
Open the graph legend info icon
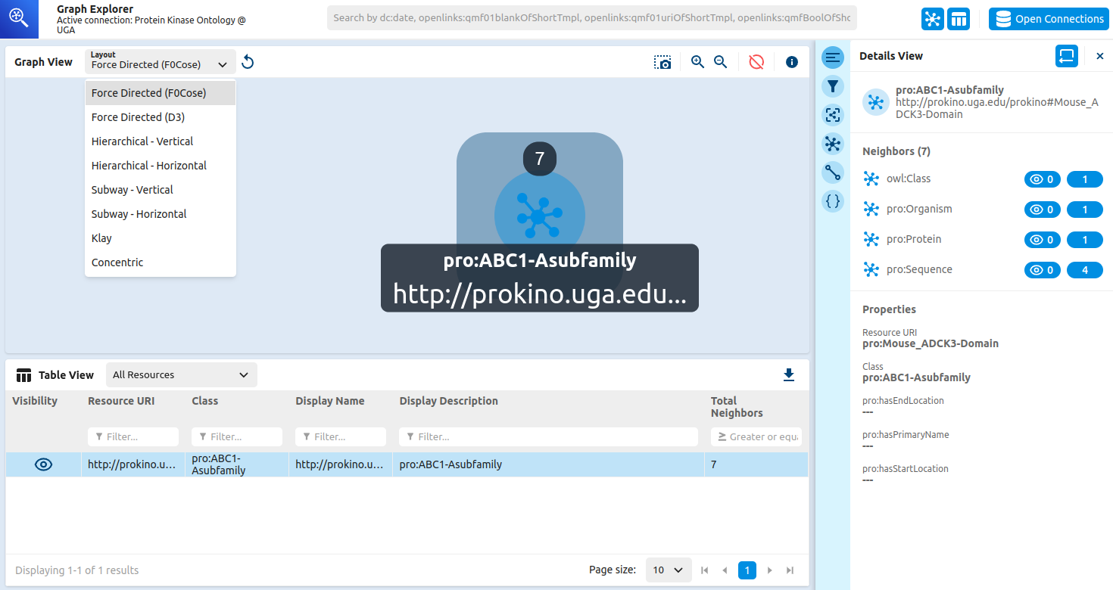pos(792,62)
